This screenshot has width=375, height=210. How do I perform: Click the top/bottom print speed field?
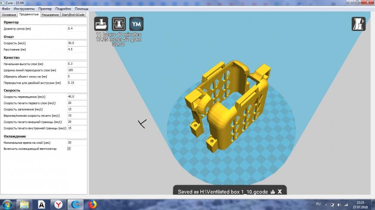pos(77,116)
